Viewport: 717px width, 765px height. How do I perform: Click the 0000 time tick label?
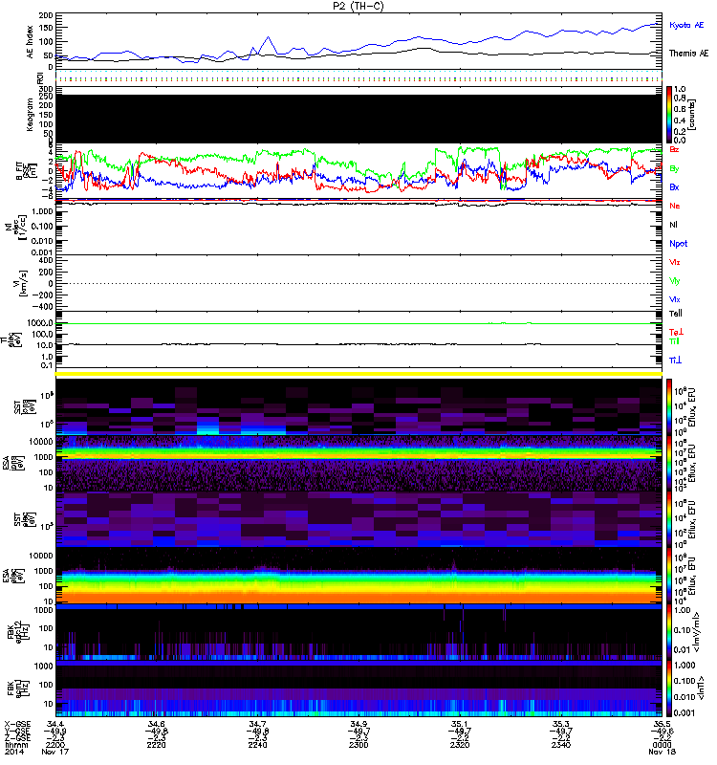point(662,745)
